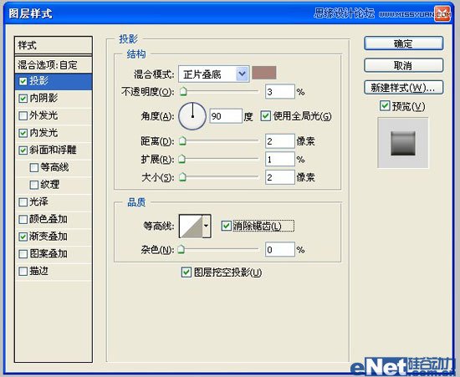Focus the 距离 pixel field
Image resolution: width=460 pixels, height=377 pixels.
pyautogui.click(x=280, y=141)
